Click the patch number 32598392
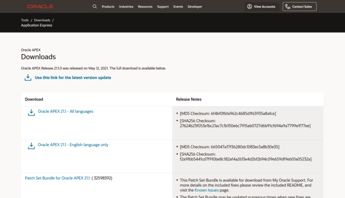Screen dimensions: 345x198 tap(102, 178)
